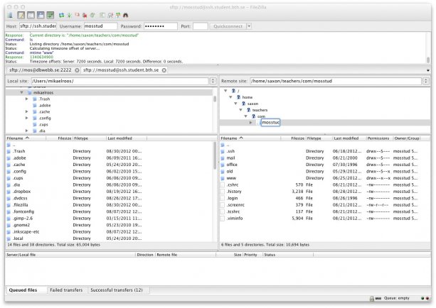Collapse the remote home tree node

[230, 97]
